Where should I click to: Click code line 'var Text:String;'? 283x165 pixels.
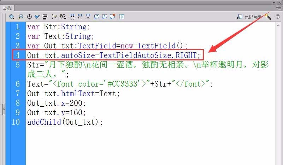(61, 36)
